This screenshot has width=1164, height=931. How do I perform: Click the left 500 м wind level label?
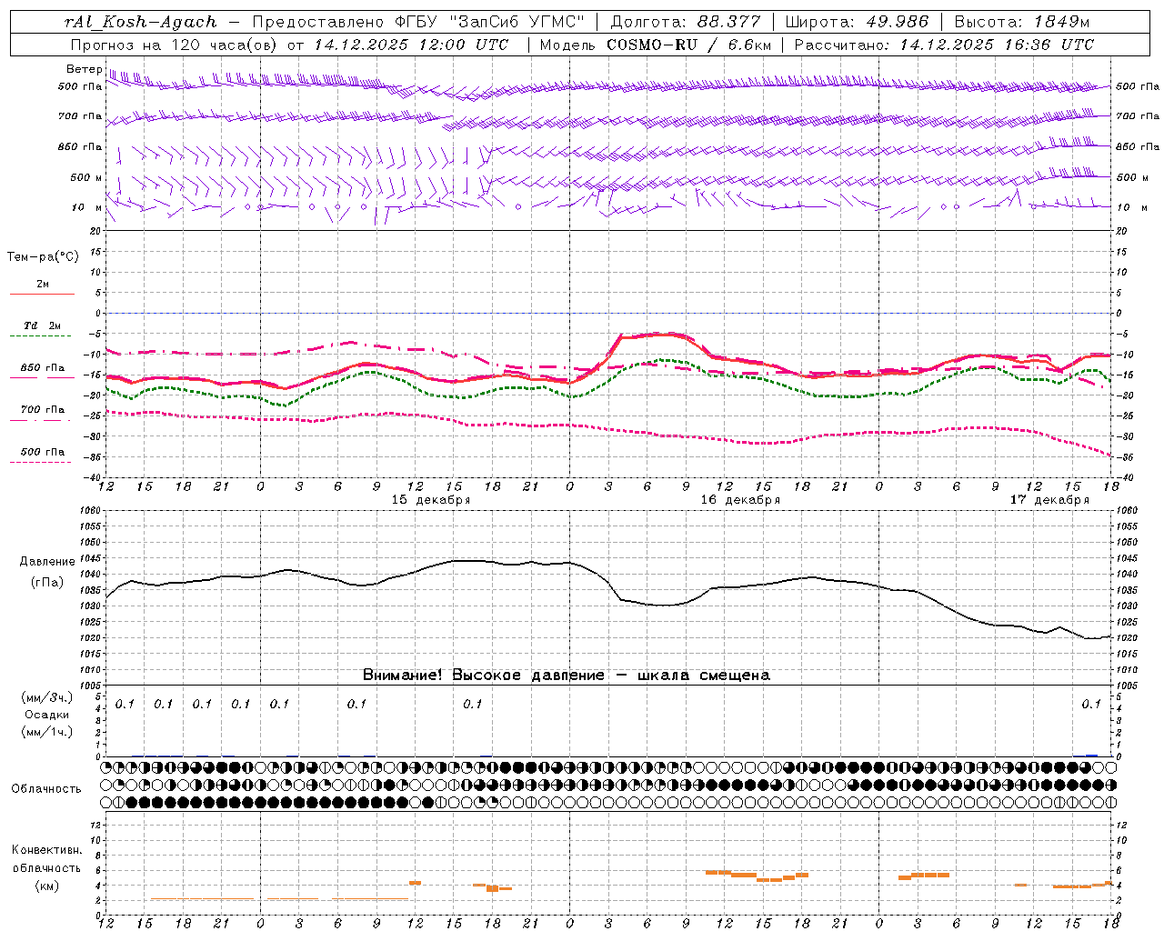(x=86, y=177)
